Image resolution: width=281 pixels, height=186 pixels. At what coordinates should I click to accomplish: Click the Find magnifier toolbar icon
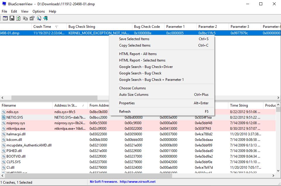[39, 18]
